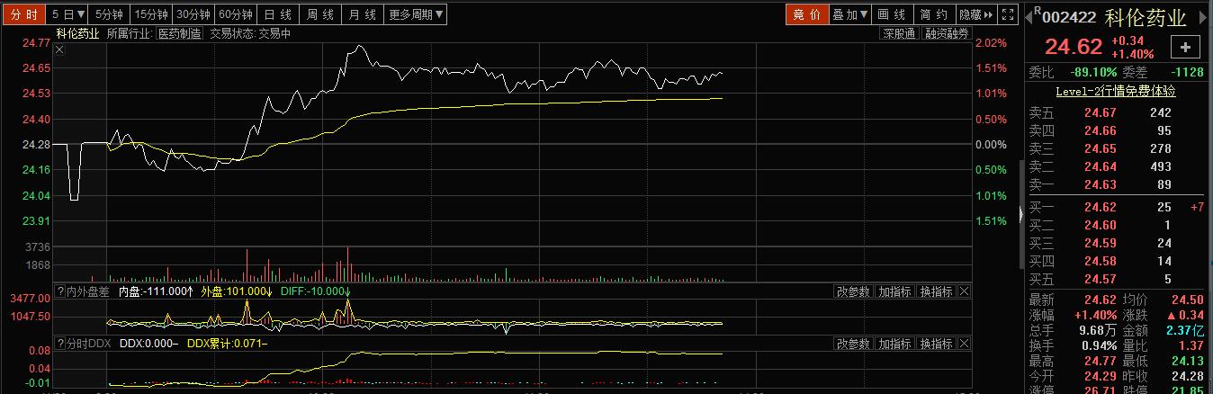The width and height of the screenshot is (1213, 394).
Task: Switch to the 分时 intraday chart tab
Action: (x=23, y=14)
